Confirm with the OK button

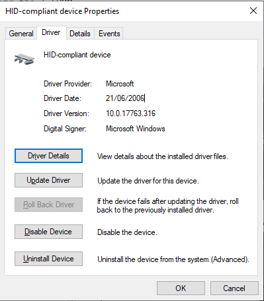pyautogui.click(x=181, y=288)
